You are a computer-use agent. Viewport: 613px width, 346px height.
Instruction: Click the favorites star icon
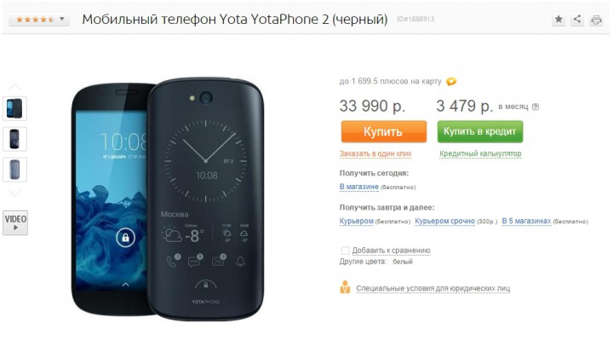pos(559,20)
